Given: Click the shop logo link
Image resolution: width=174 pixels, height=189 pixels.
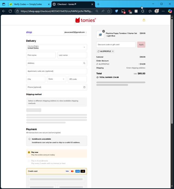Looking at the screenshot, I should coord(29,32).
